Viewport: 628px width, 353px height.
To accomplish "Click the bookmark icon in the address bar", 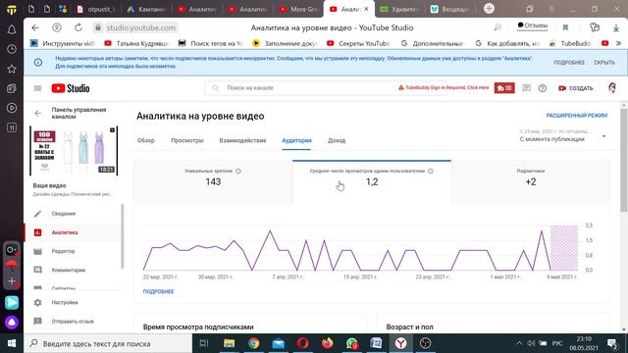I will (565, 27).
